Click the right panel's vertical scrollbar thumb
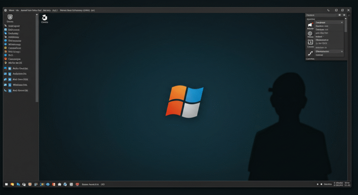The width and height of the screenshot is (358, 195). coord(346,26)
